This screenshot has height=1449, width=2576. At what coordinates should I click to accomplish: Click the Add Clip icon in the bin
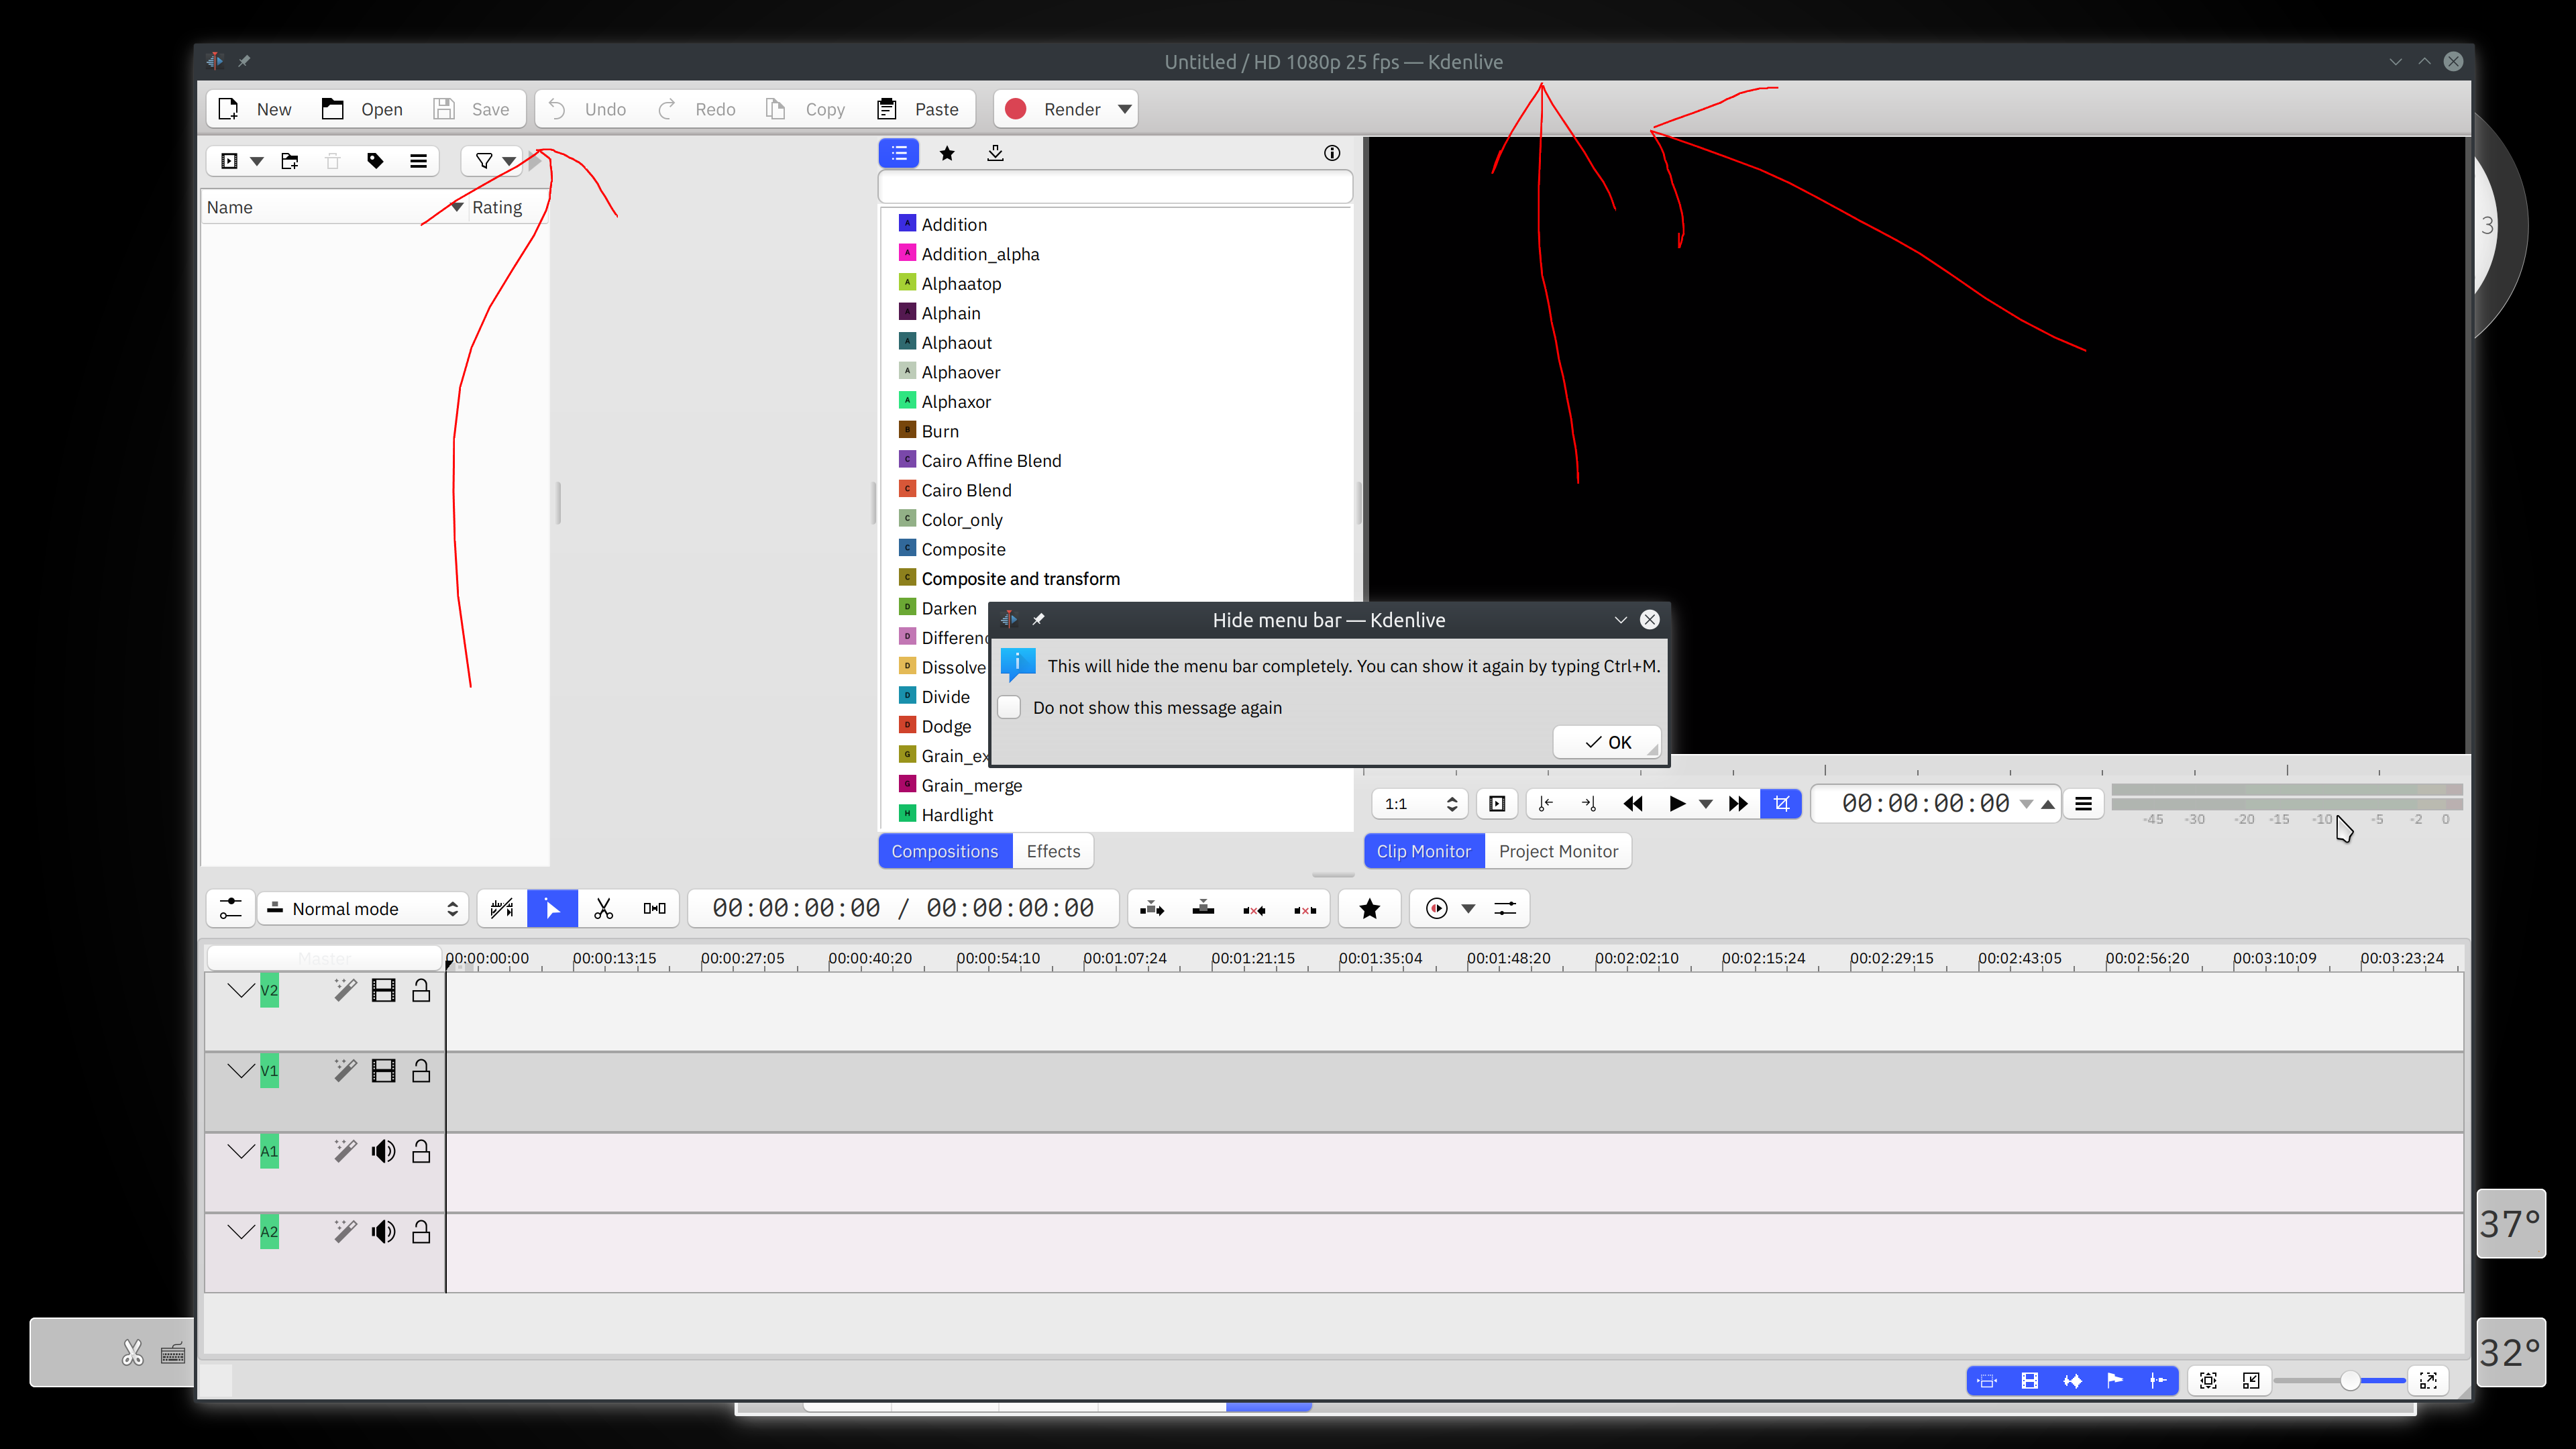pyautogui.click(x=229, y=161)
